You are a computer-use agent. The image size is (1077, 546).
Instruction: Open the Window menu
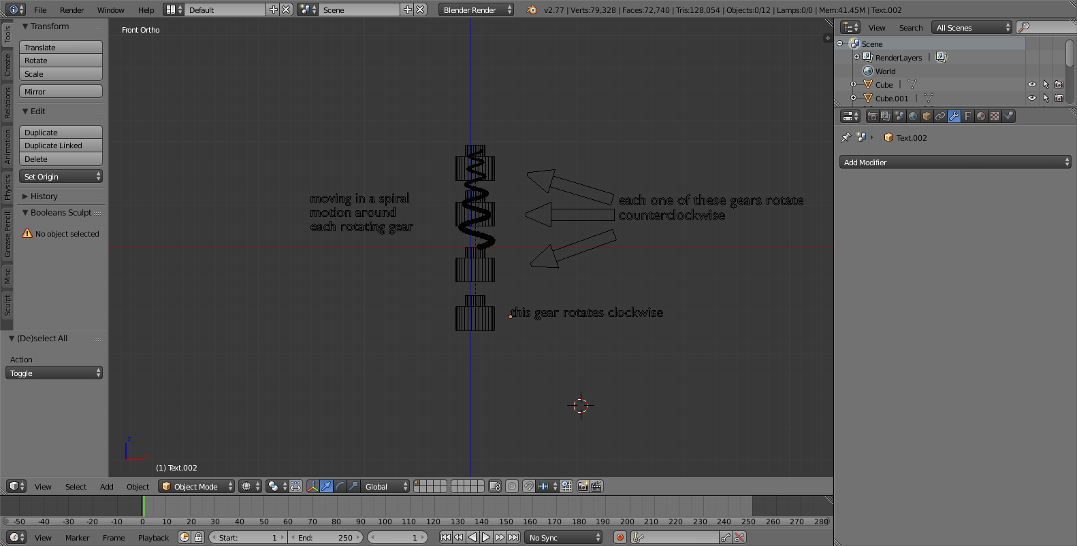coord(110,10)
